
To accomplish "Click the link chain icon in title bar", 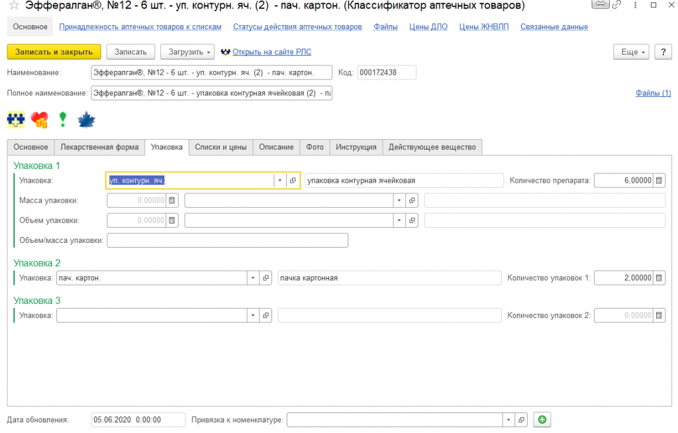I will click(617, 5).
